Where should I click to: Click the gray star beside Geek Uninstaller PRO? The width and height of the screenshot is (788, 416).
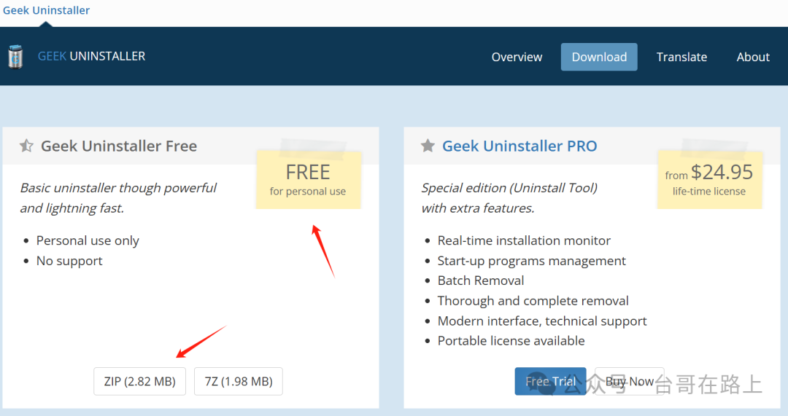pyautogui.click(x=428, y=146)
